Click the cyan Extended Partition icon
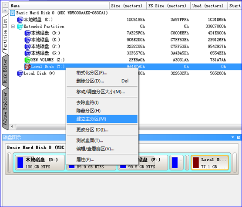Screen dimensions: 242x207 coord(20,27)
